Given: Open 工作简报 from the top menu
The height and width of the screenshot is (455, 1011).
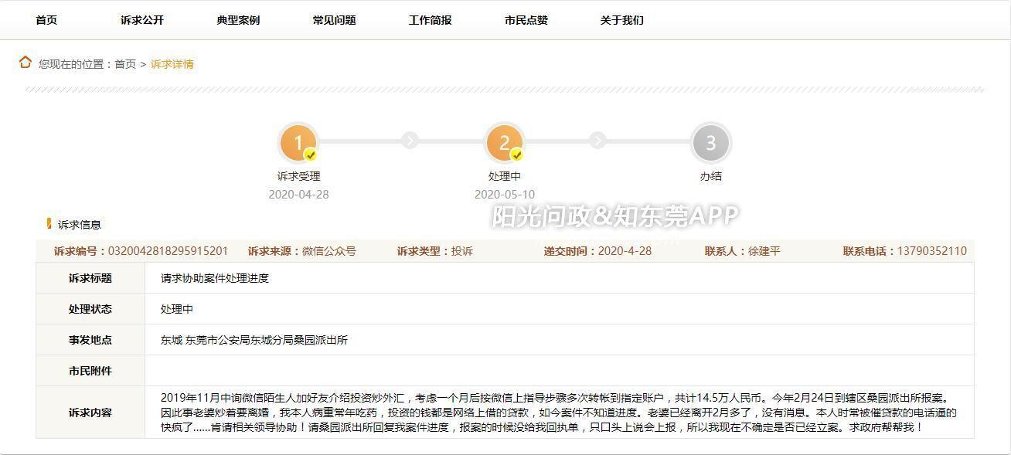Looking at the screenshot, I should click(x=430, y=20).
